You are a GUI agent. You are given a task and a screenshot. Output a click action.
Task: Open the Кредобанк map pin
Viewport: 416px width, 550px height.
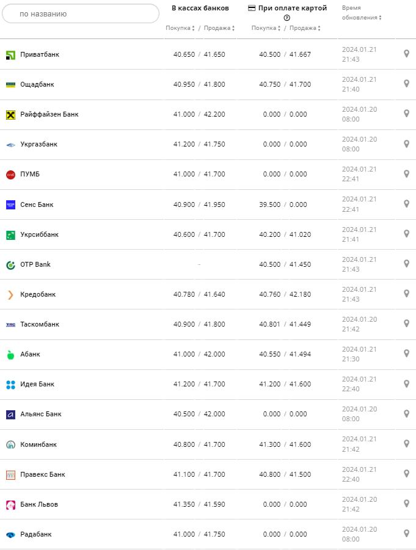pos(406,294)
